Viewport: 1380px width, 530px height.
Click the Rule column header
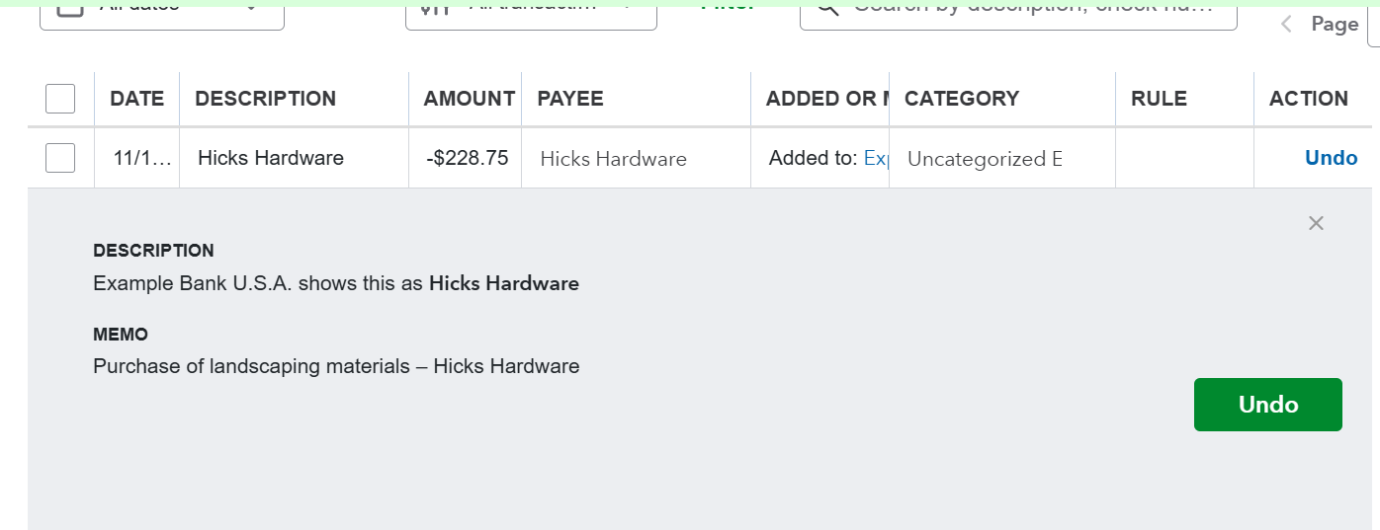pos(1159,99)
